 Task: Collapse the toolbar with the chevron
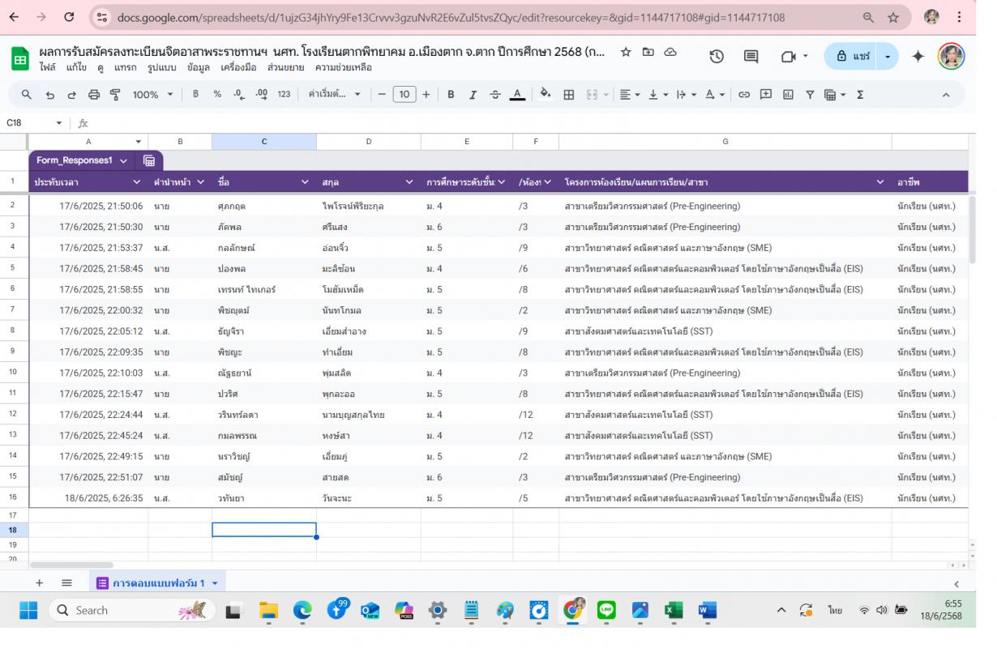[x=945, y=95]
